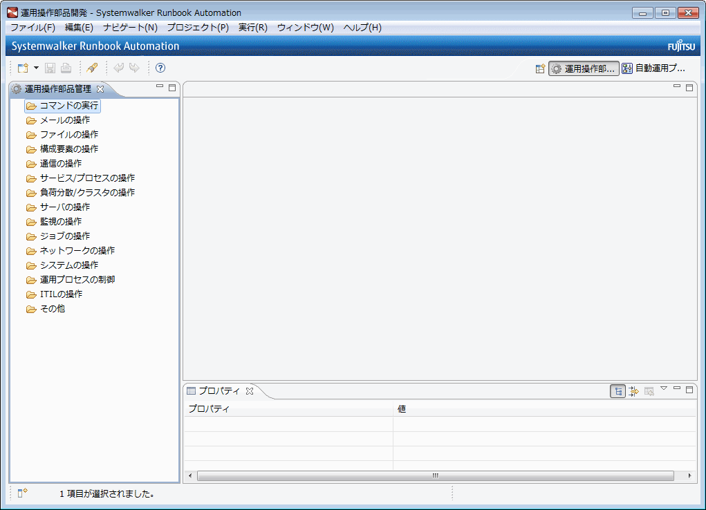Click the folder icon beside 監視の操作
This screenshot has width=706, height=510.
point(31,222)
